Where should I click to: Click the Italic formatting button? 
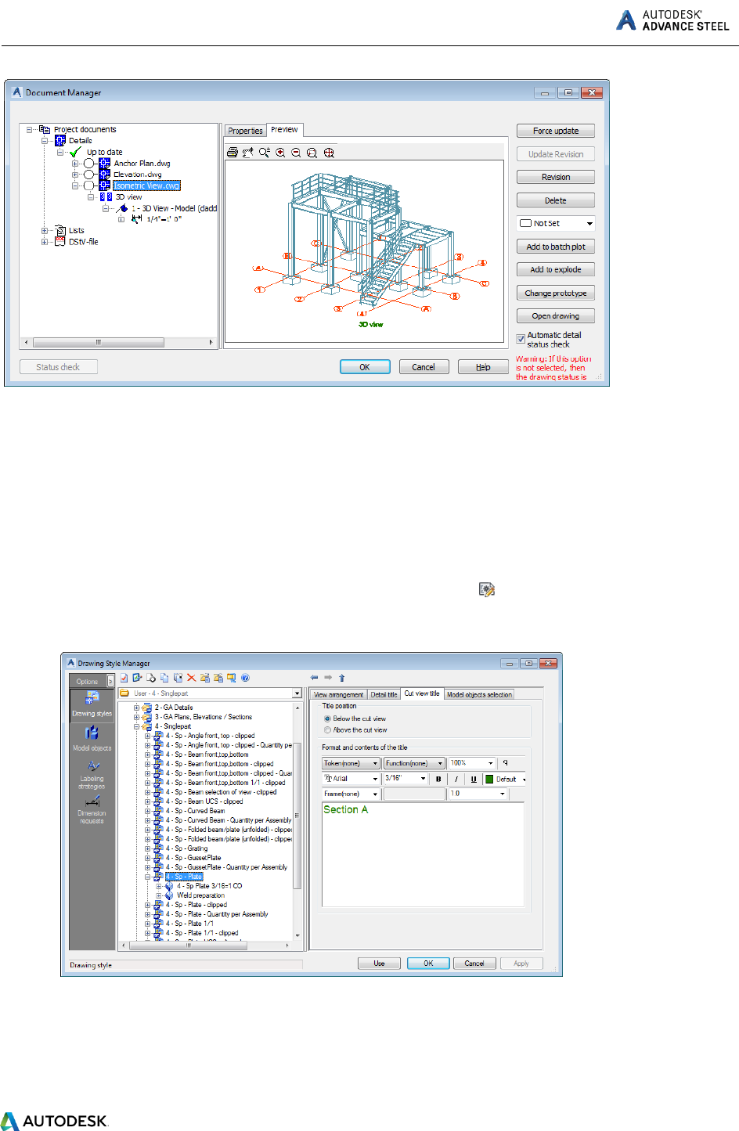456,779
